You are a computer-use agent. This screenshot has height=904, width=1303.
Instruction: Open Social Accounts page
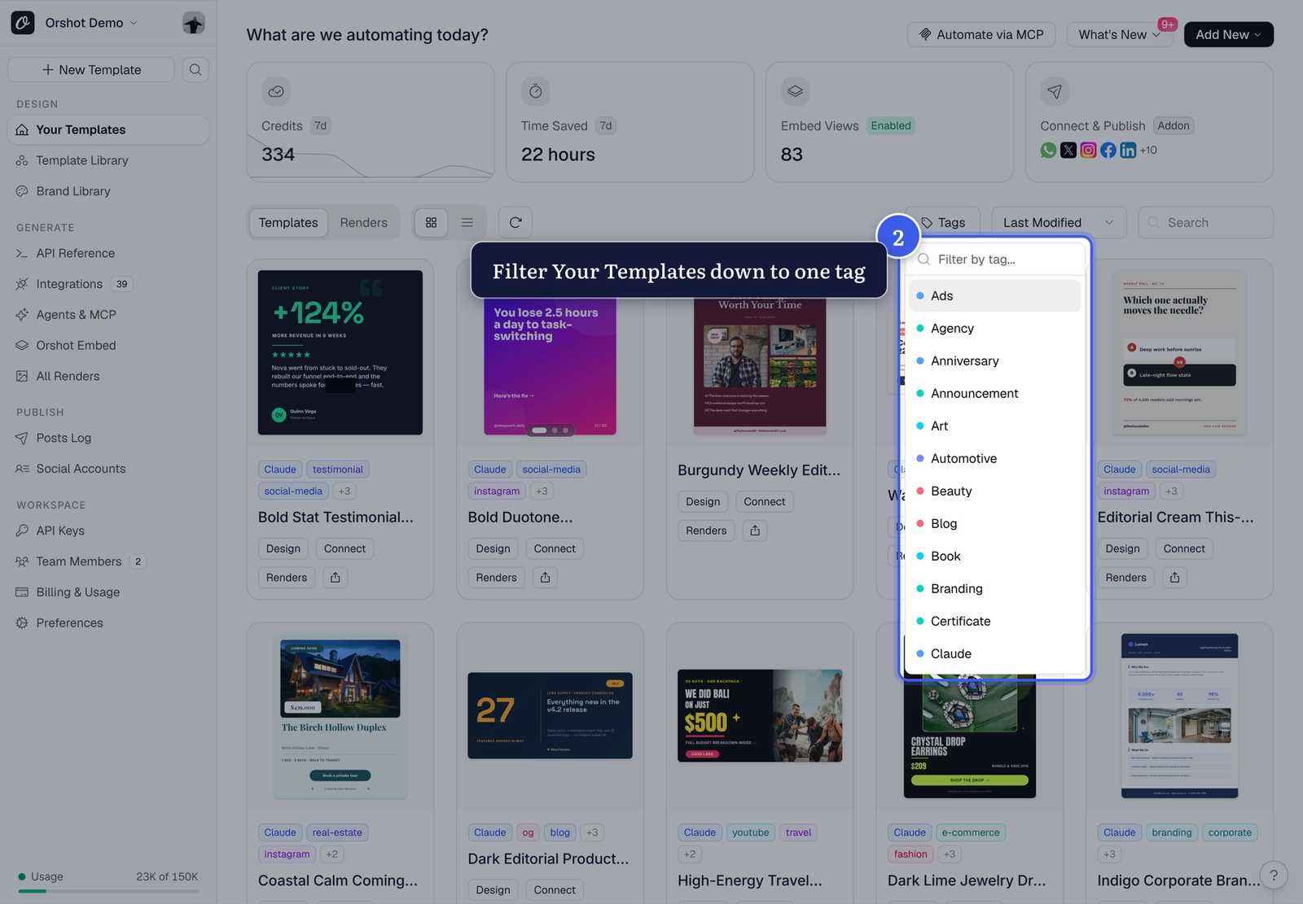[108, 469]
